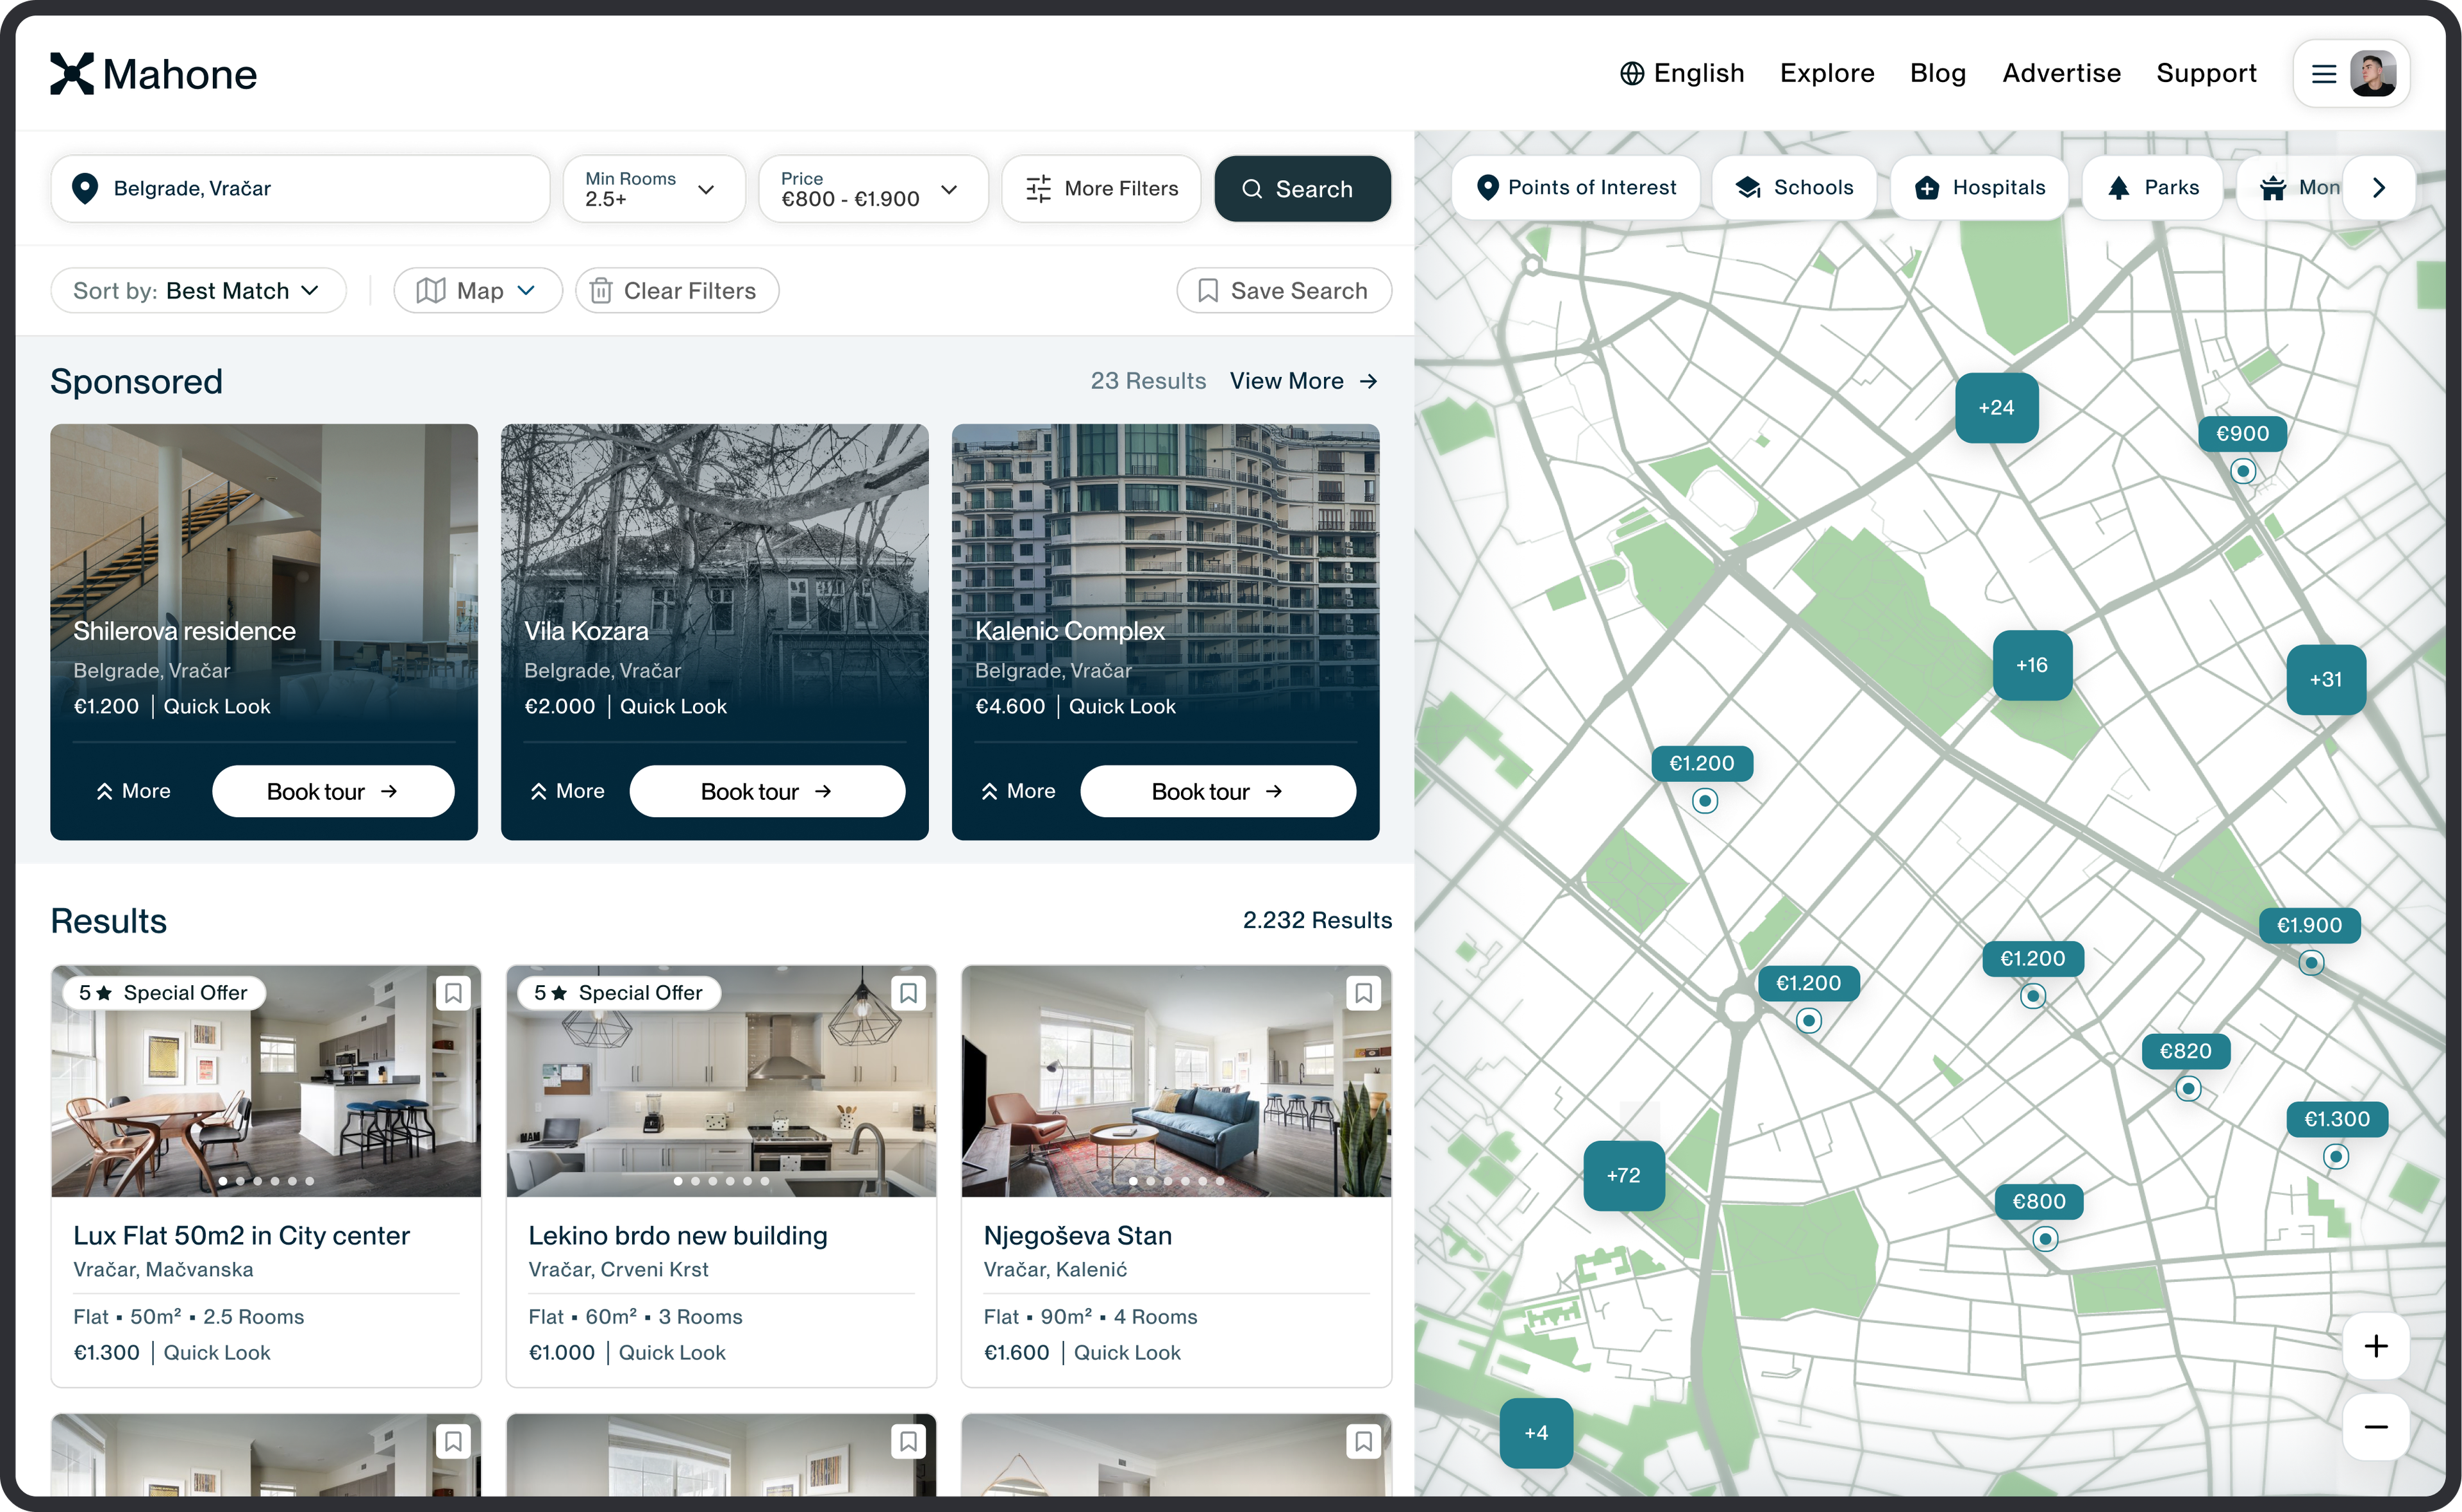Expand the Map view dropdown
2462x1512 pixels.
click(x=478, y=290)
